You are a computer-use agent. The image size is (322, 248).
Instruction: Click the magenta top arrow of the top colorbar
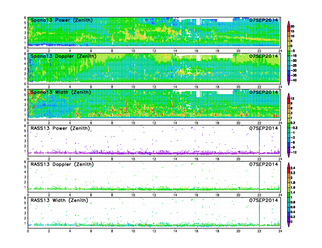point(289,24)
